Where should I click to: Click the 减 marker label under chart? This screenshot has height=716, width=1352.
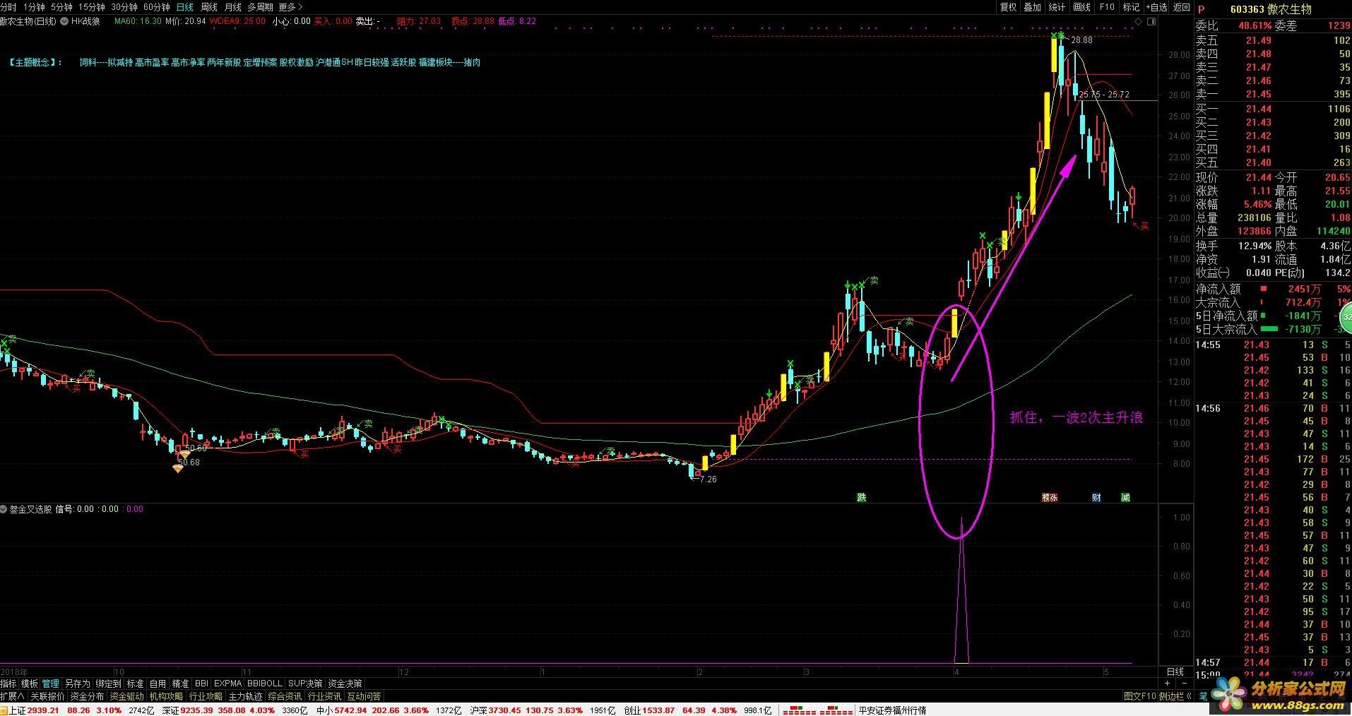(x=1125, y=497)
